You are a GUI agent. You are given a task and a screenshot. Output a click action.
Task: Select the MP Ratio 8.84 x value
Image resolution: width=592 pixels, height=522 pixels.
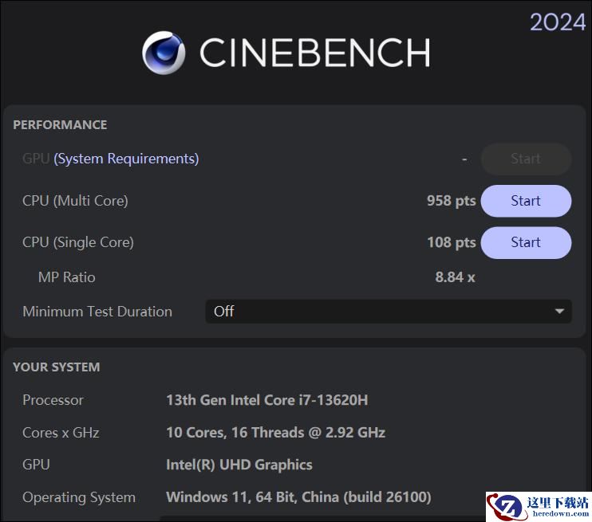point(455,277)
